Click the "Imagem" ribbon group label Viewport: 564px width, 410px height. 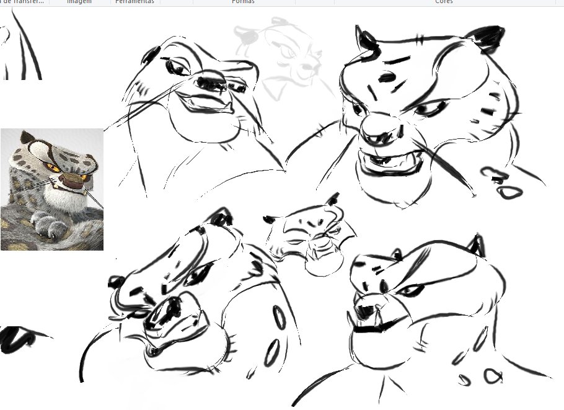[x=79, y=2]
